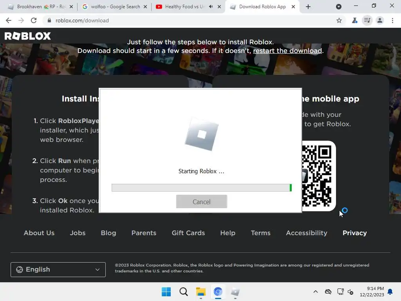Close the Download Roblox App tab
Viewport: 401px width, 301px height.
[x=293, y=7]
